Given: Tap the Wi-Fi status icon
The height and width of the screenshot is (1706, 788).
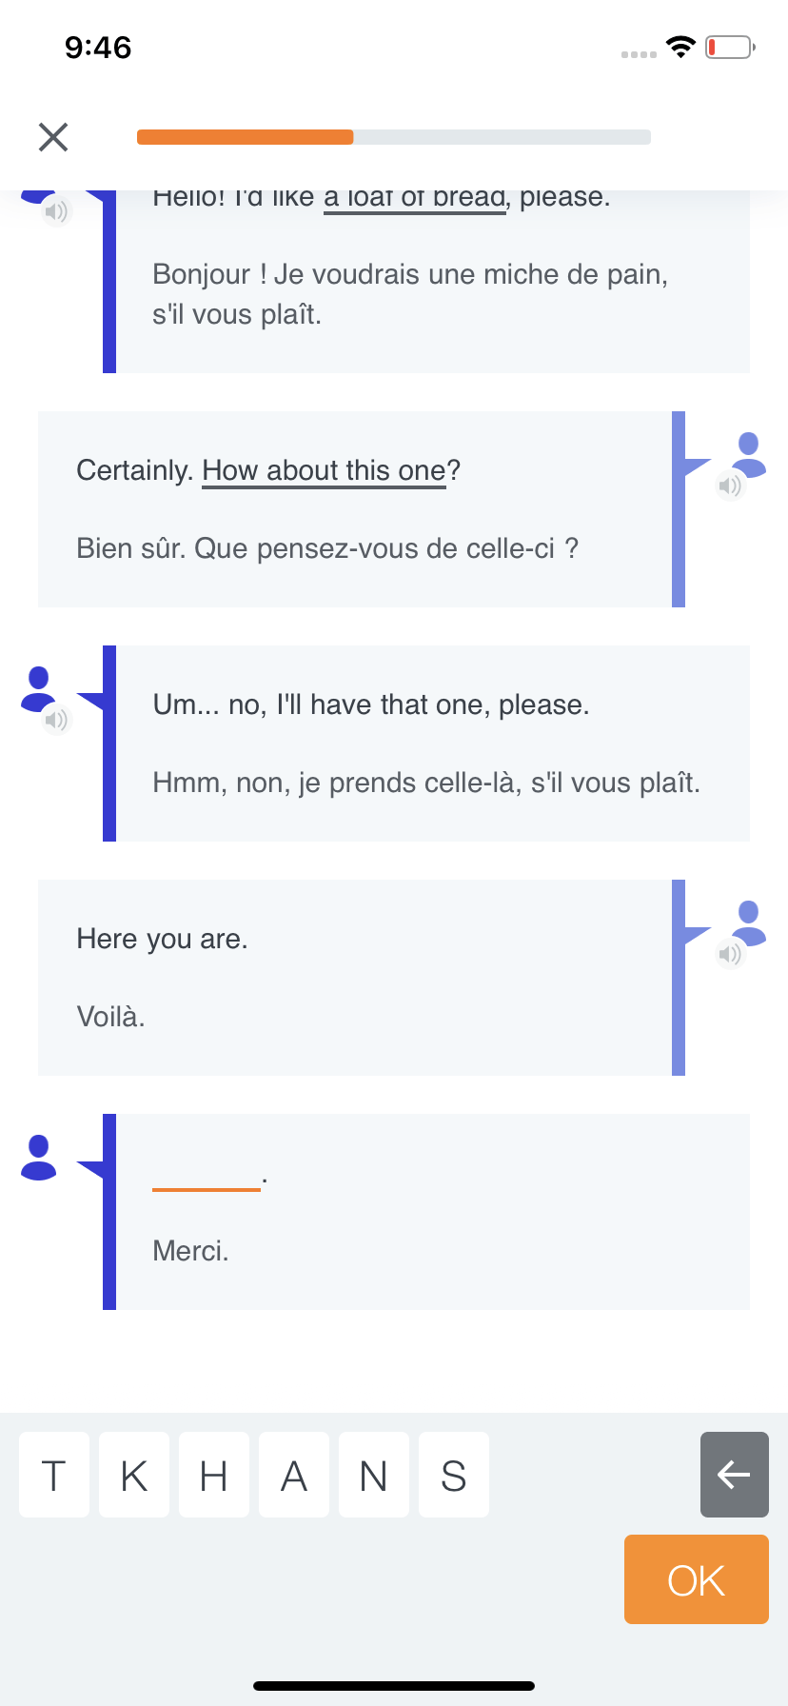Looking at the screenshot, I should [x=680, y=47].
